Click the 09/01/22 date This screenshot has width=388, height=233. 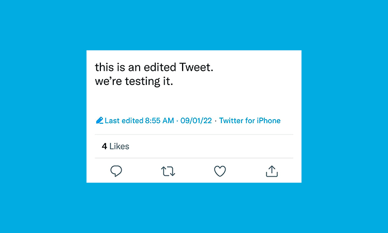[196, 121]
